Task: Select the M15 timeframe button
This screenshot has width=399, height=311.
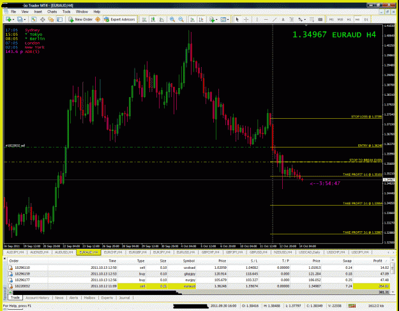Action: point(340,19)
